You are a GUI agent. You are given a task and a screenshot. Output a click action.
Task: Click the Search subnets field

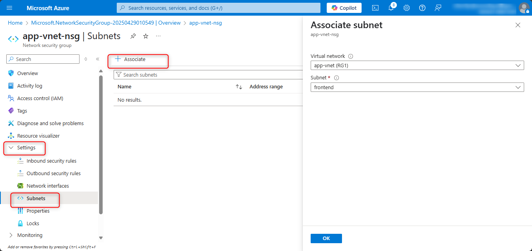tap(208, 75)
